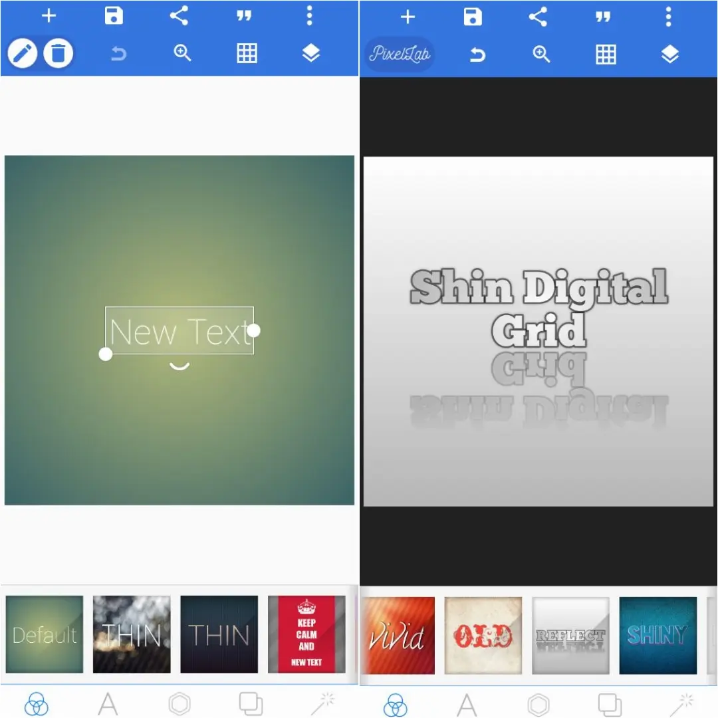Tap the add (+) icon in left screen

(49, 15)
